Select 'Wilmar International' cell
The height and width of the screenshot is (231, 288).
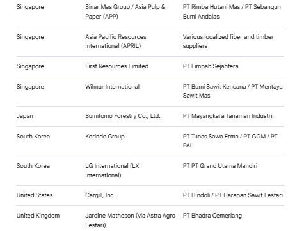coord(113,87)
